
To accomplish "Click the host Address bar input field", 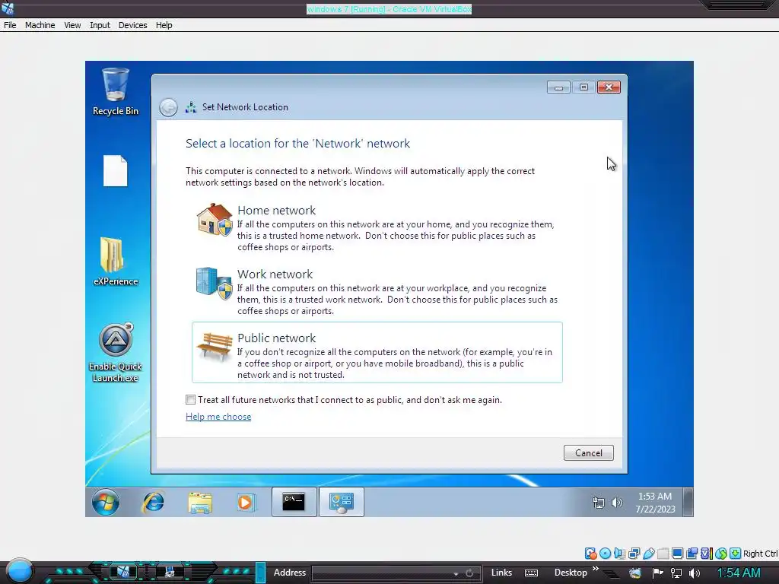I will (x=382, y=573).
